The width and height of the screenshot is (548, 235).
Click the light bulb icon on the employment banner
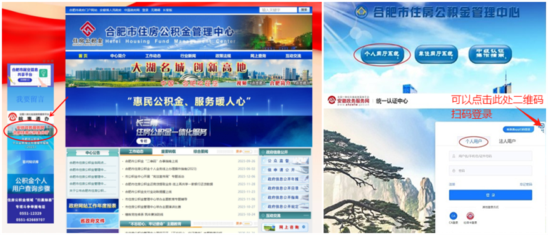click(x=44, y=72)
